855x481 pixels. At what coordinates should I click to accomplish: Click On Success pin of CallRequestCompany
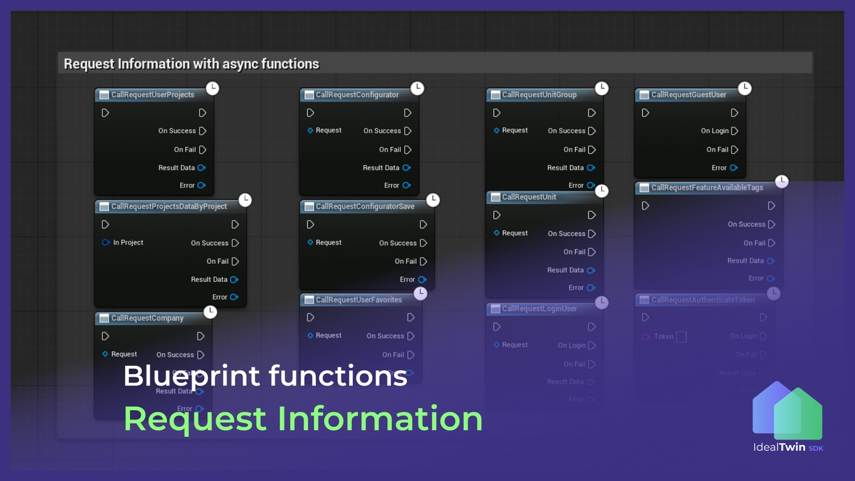point(201,355)
